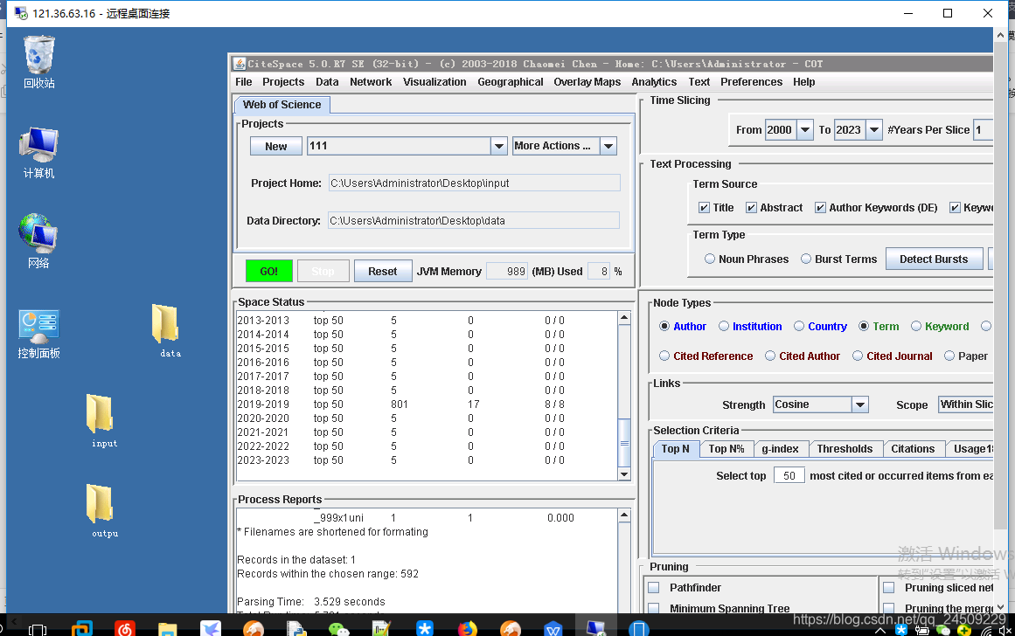Viewport: 1015px width, 636px height.
Task: Select the Keyword node type
Action: 916,326
